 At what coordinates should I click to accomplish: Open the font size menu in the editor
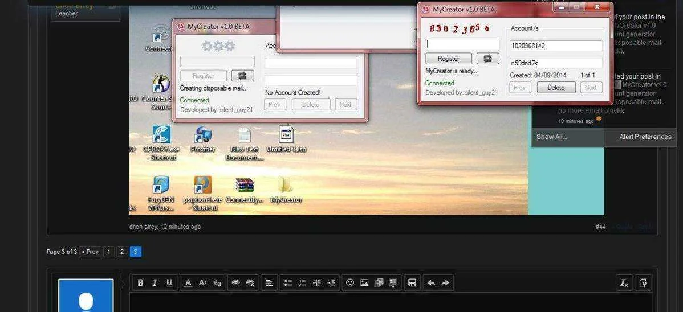[202, 283]
